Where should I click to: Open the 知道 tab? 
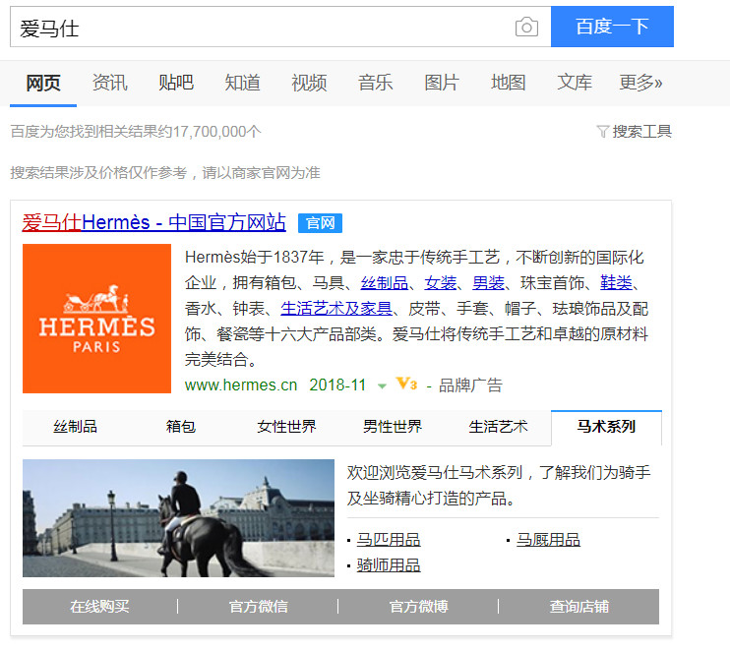pos(243,83)
